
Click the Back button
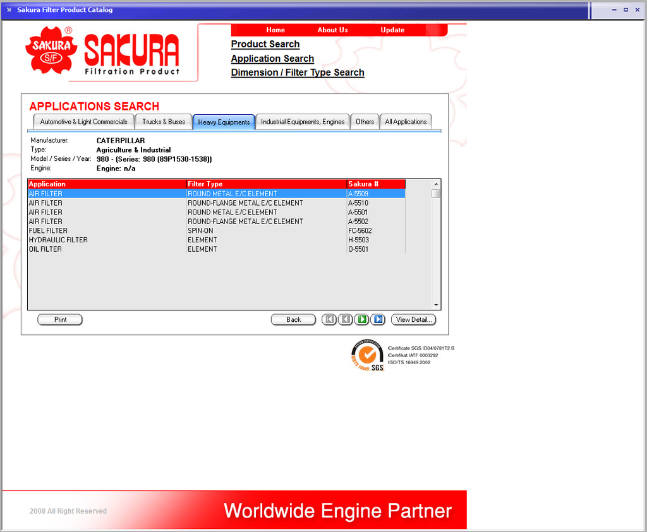tap(293, 320)
